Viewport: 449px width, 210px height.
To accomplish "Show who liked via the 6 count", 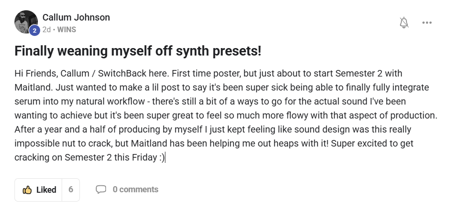I will (71, 189).
